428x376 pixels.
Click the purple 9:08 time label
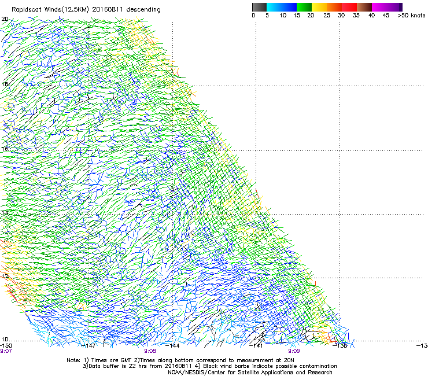pos(150,351)
